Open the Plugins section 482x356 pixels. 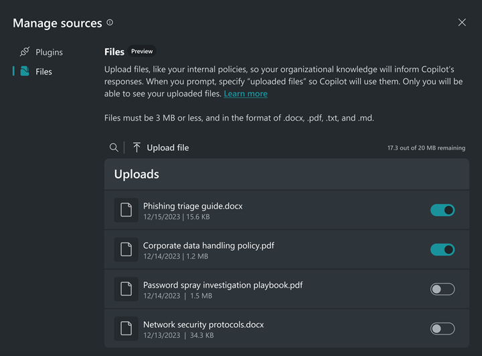pyautogui.click(x=49, y=52)
